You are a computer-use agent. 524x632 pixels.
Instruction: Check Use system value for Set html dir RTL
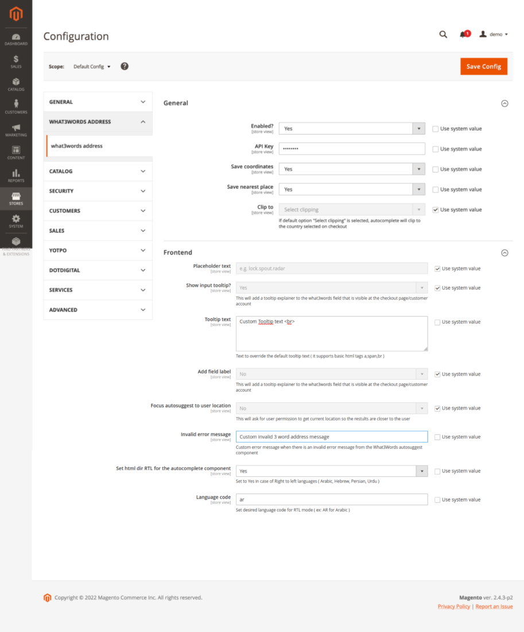tap(437, 471)
